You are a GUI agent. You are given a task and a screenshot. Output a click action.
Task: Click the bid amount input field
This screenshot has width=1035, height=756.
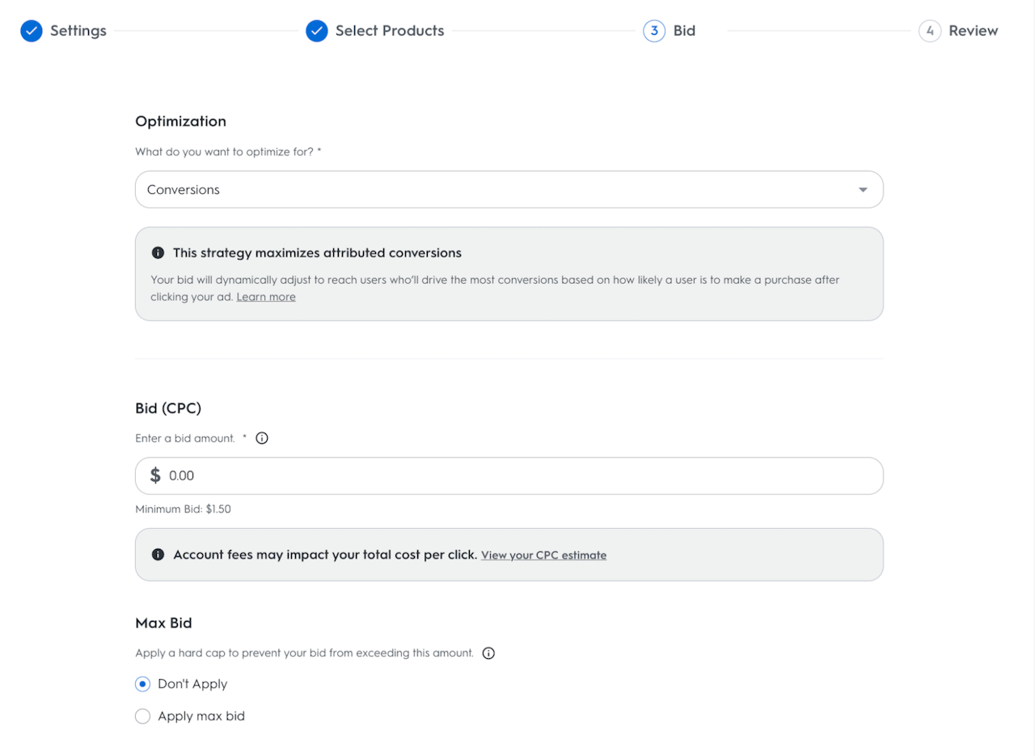(x=517, y=475)
